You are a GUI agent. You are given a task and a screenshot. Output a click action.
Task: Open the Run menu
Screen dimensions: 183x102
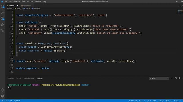(x=32, y=2)
